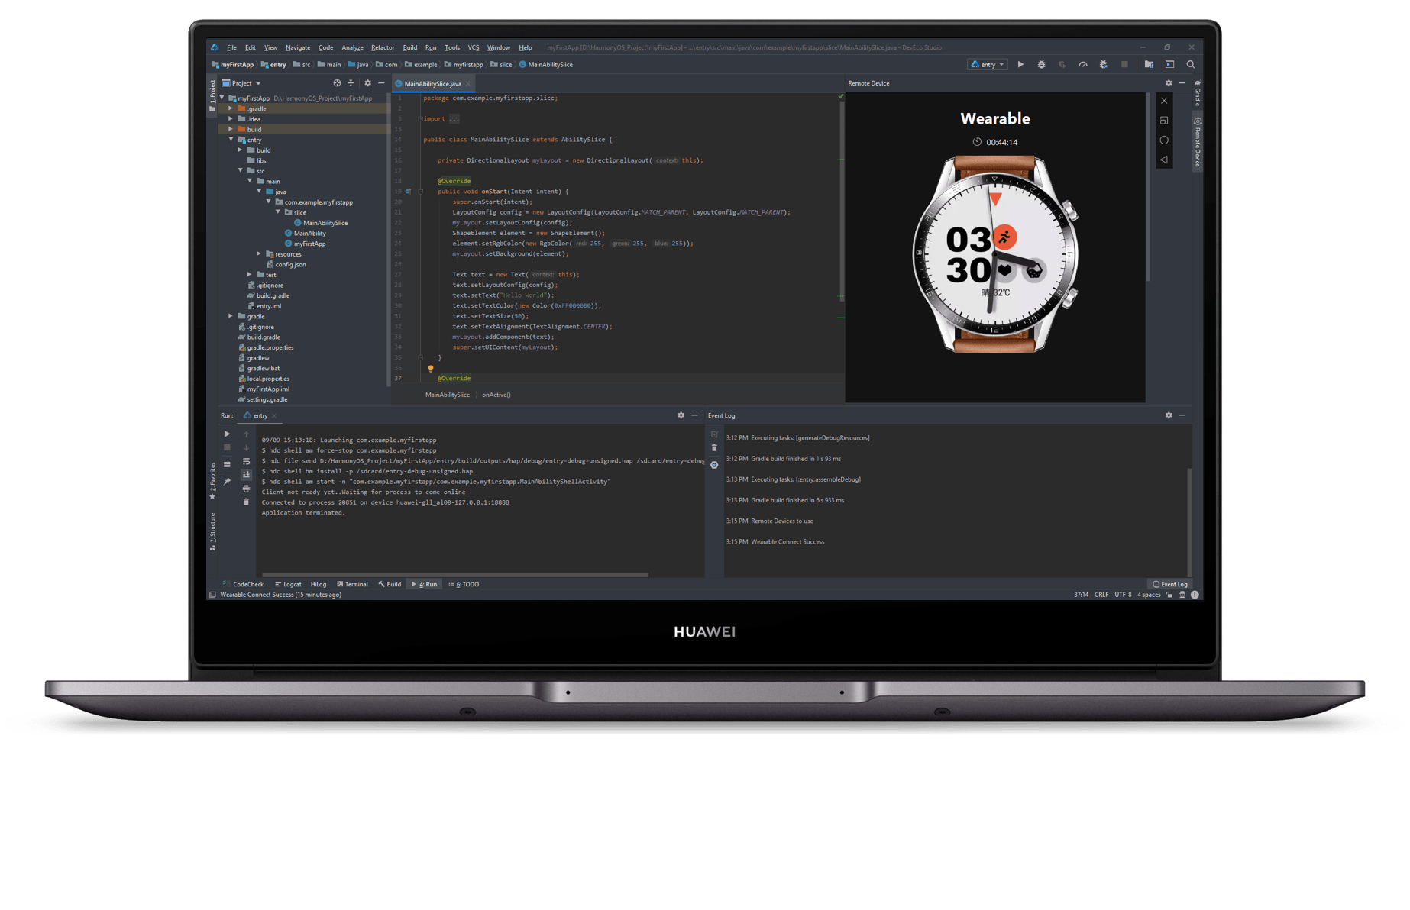Open Search Everywhere with the magnifier icon
1410x910 pixels.
[1191, 64]
